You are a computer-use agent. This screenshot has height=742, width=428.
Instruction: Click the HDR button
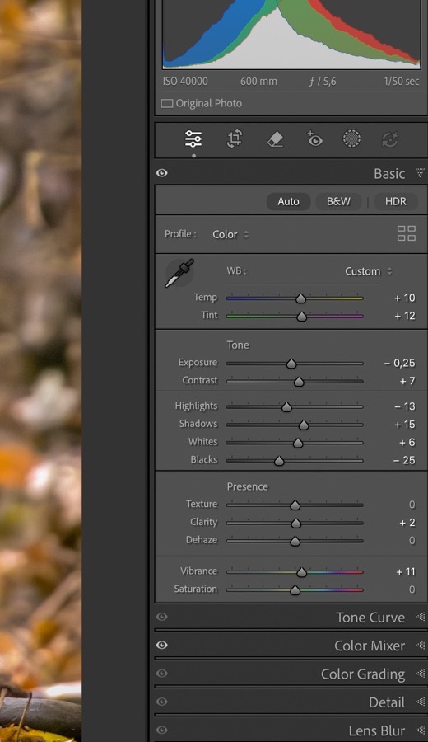(x=396, y=202)
